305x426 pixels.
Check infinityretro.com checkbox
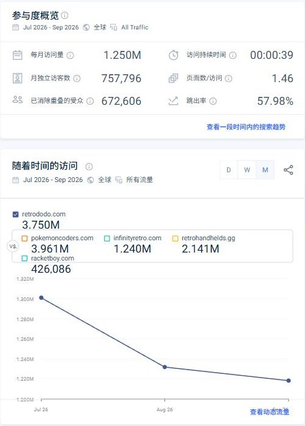click(x=107, y=238)
